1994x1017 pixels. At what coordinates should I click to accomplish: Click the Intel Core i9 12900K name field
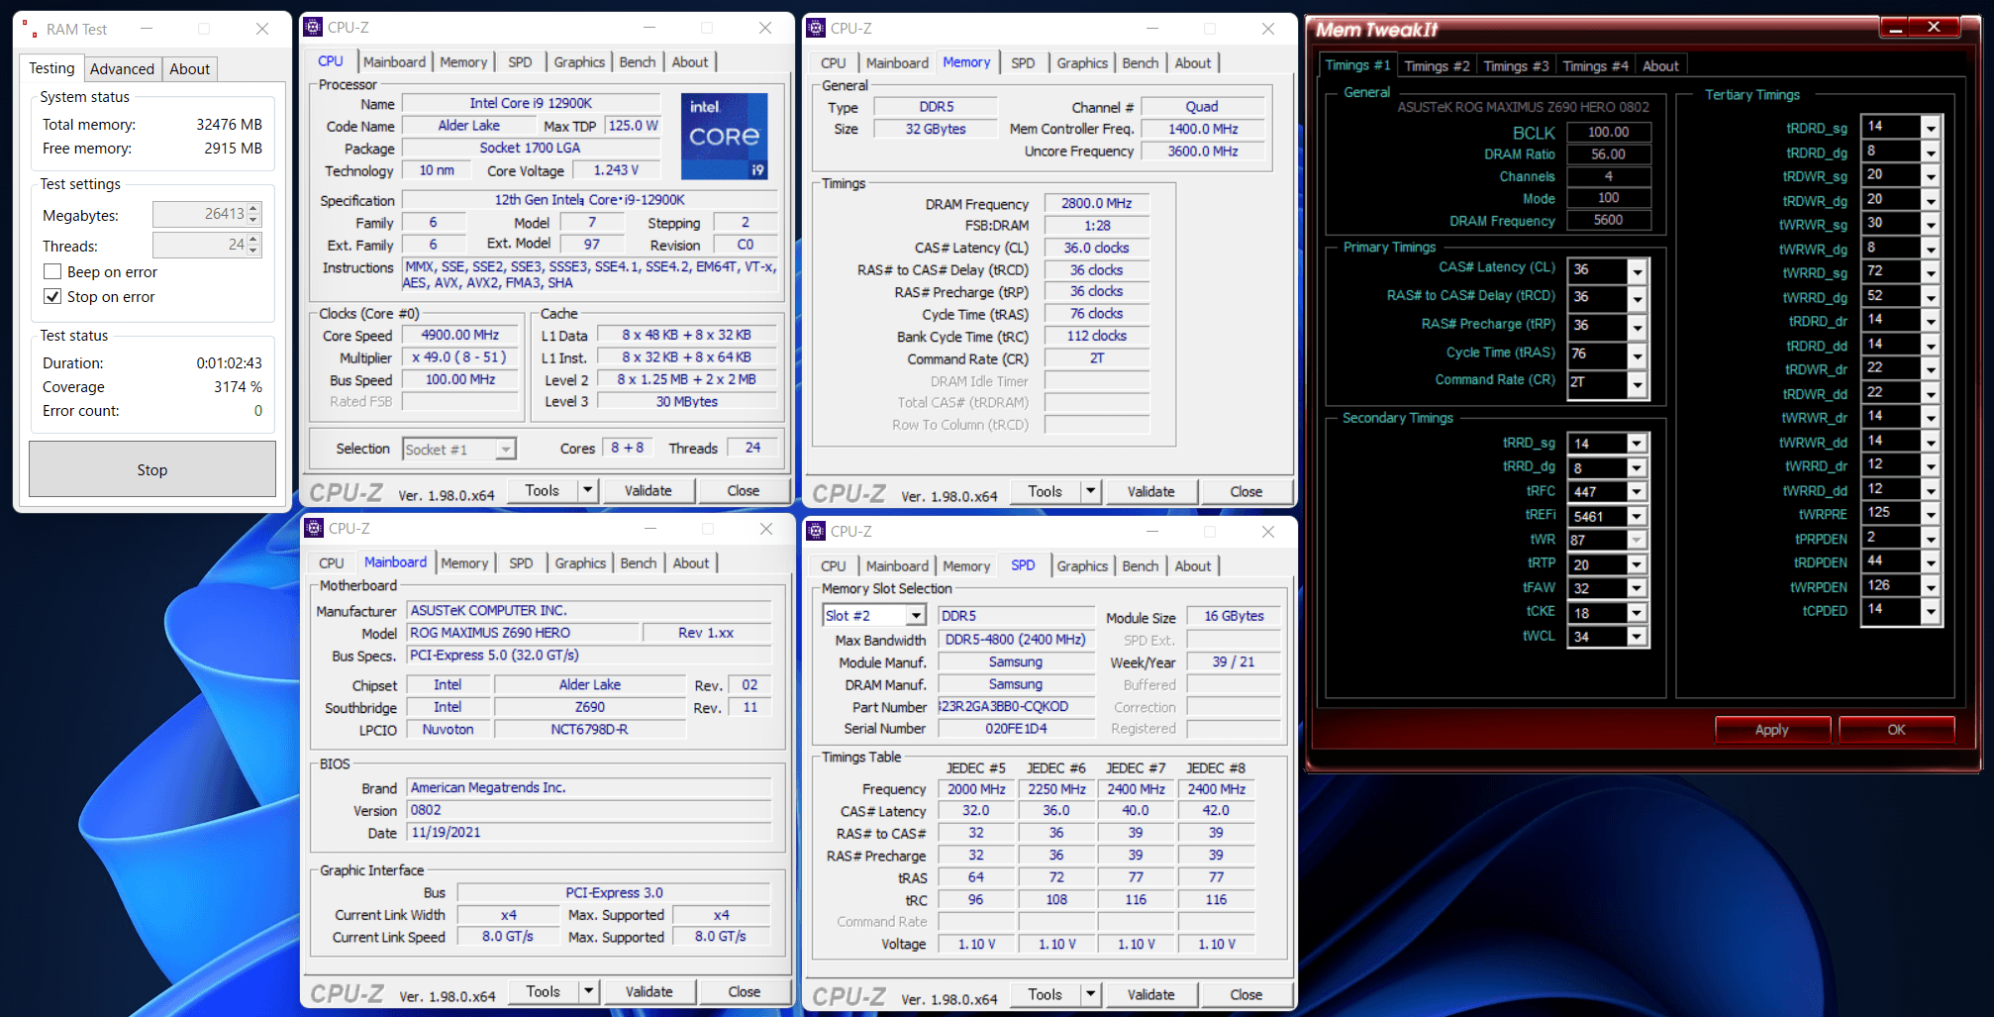click(x=531, y=103)
